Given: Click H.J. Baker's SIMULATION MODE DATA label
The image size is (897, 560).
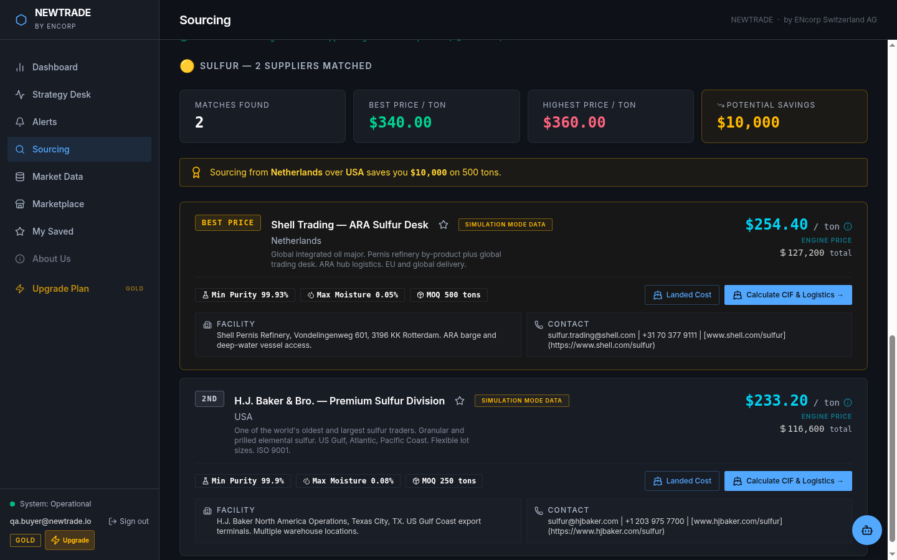Looking at the screenshot, I should (x=522, y=401).
